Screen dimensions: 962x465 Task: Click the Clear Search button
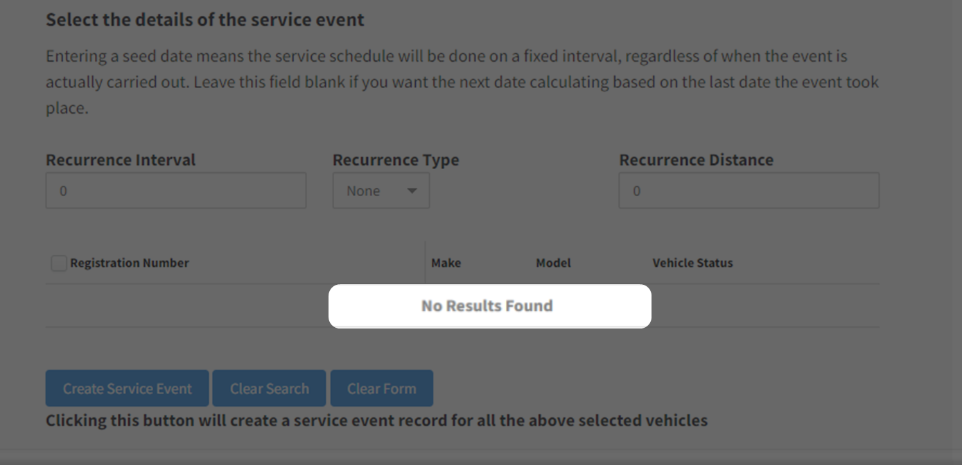tap(269, 388)
